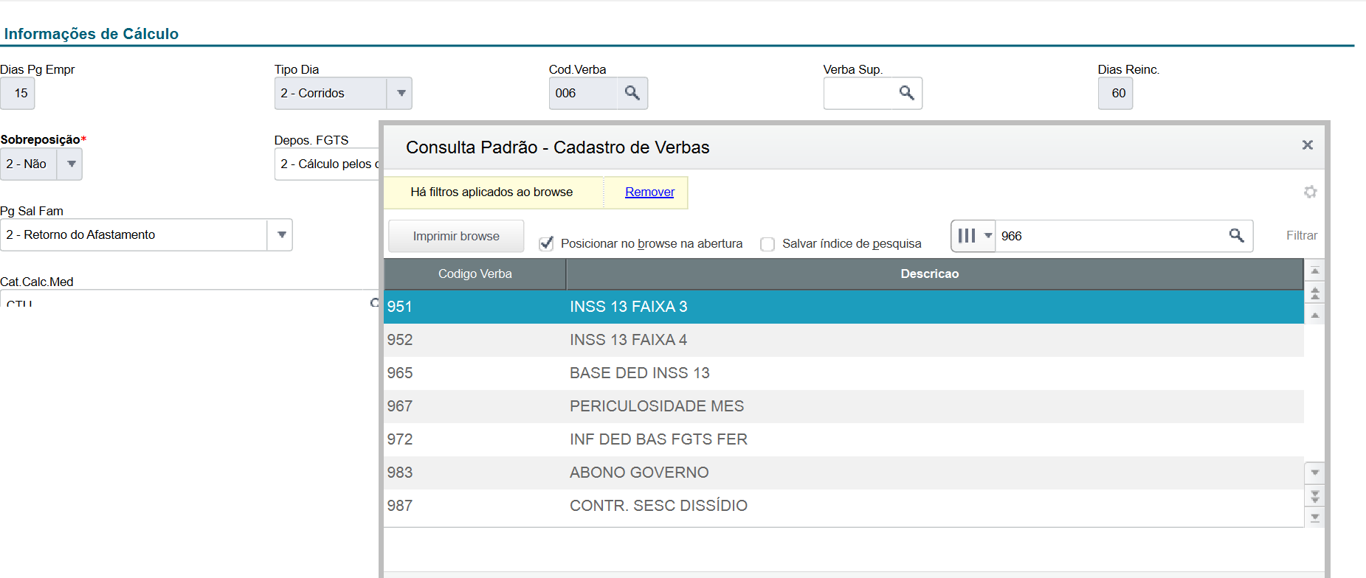Toggle Posicionar no browse na abertura

coord(546,243)
